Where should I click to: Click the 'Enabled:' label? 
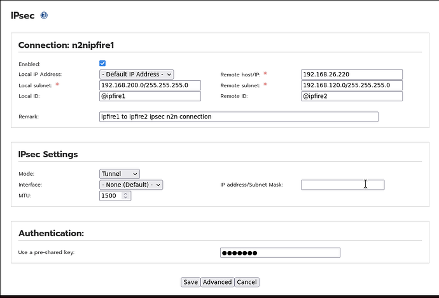coord(29,64)
